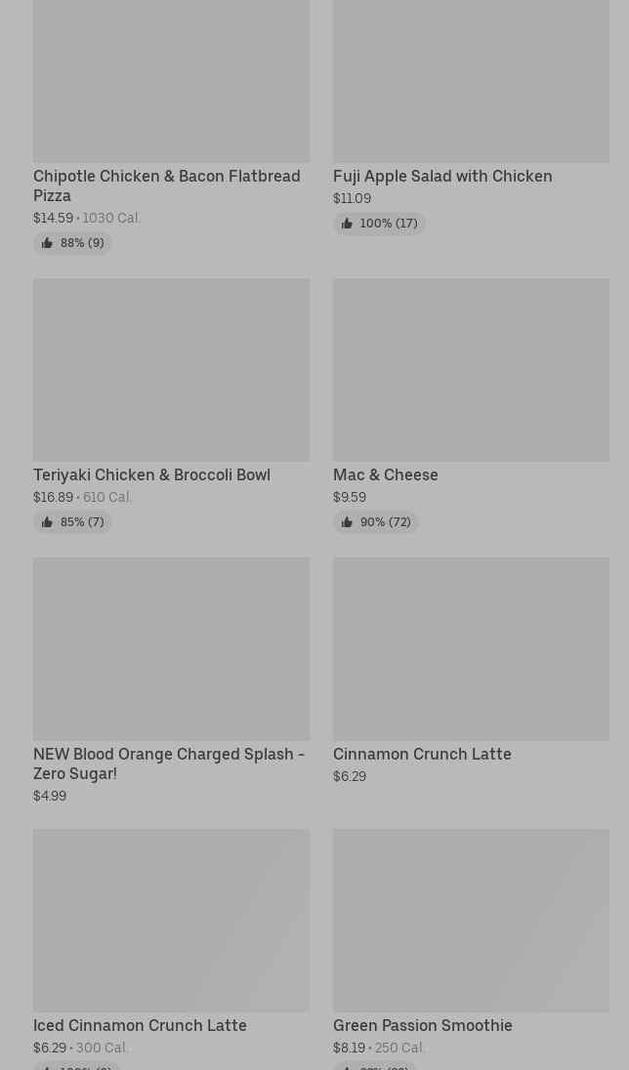
Task: Open the Cinnamon Crunch Latte title
Action: (422, 755)
